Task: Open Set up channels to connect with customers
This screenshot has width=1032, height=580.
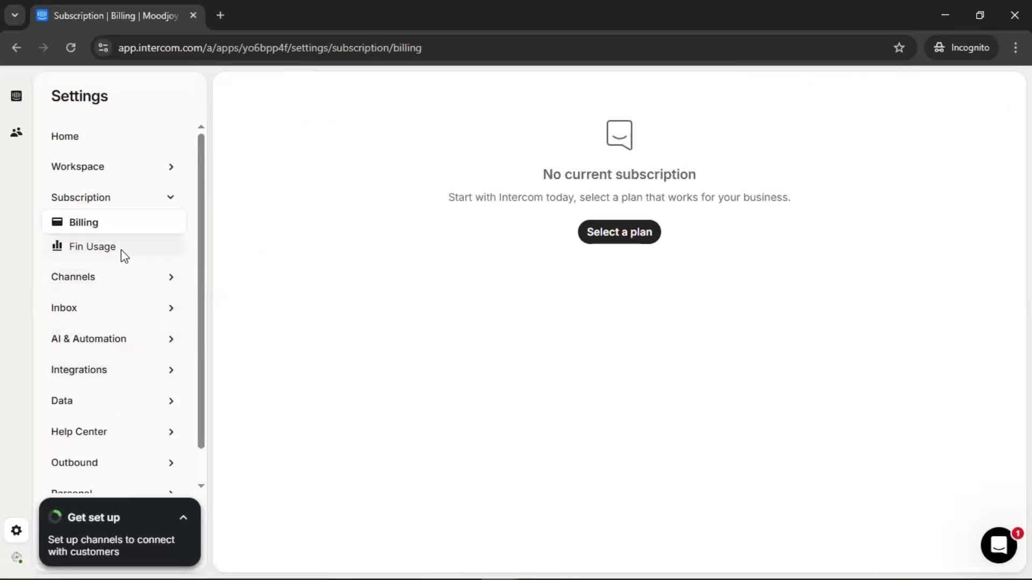Action: 111,546
